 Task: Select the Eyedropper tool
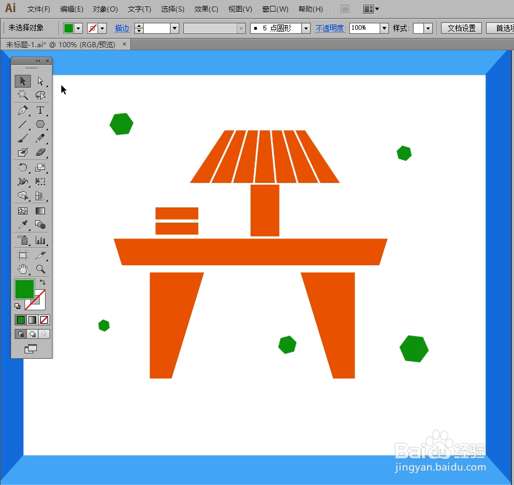coord(22,224)
